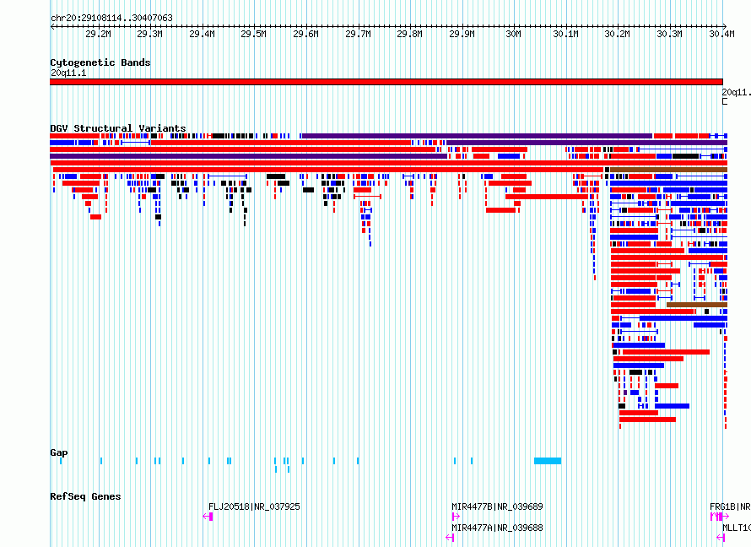Image resolution: width=751 pixels, height=547 pixels.
Task: Select the shorter brown variant bar in right cluster
Action: pos(697,305)
